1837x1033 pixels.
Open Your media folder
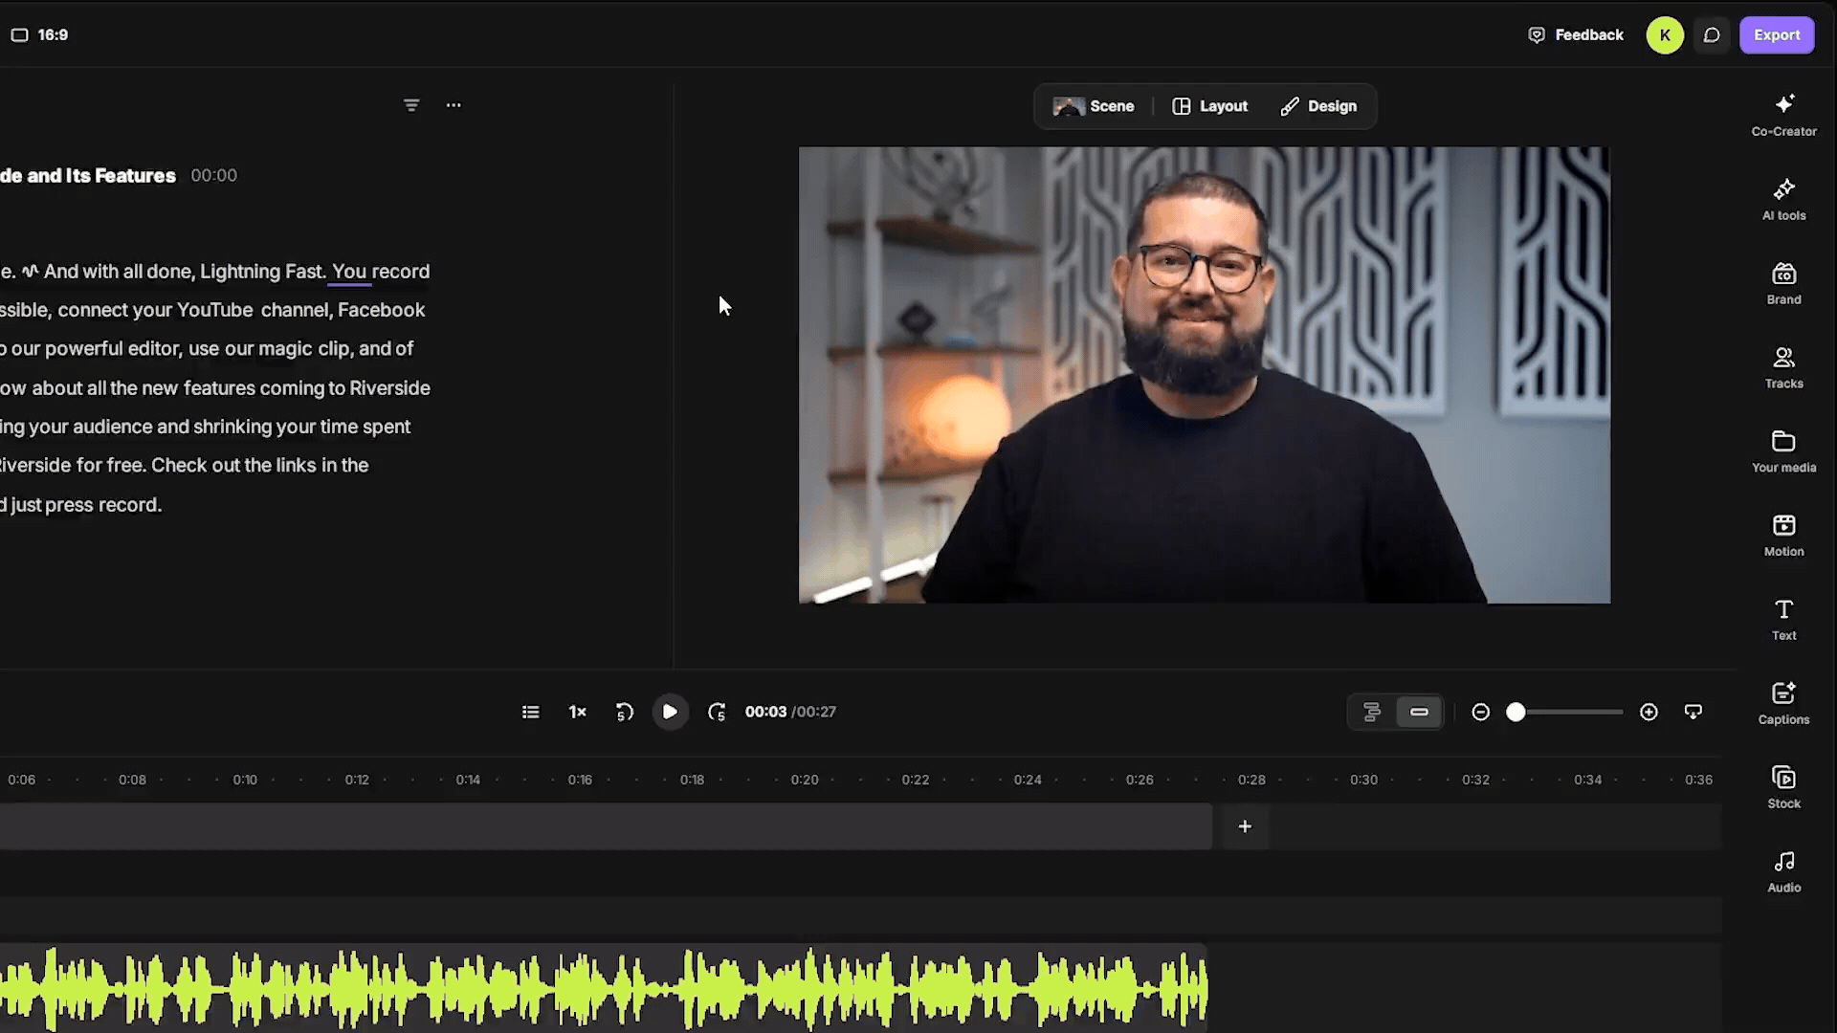point(1783,452)
